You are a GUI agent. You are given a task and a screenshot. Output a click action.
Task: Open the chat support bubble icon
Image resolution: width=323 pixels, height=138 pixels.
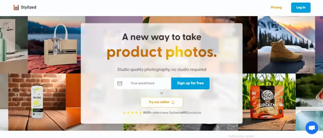point(312,128)
